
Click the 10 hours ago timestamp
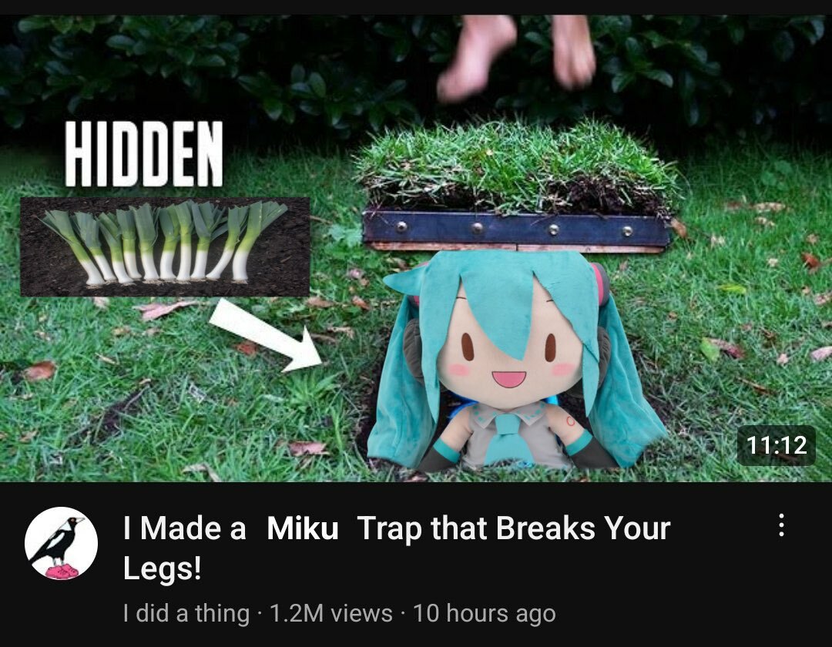[484, 614]
